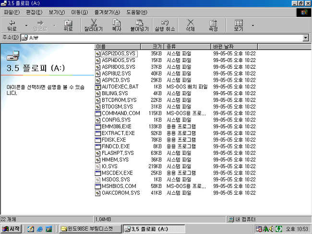Select the ASPI4DOS.SYS file icon
Viewport: 312px width, 234px height.
pyautogui.click(x=97, y=61)
